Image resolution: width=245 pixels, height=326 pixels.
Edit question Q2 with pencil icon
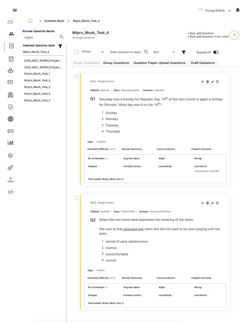(212, 203)
